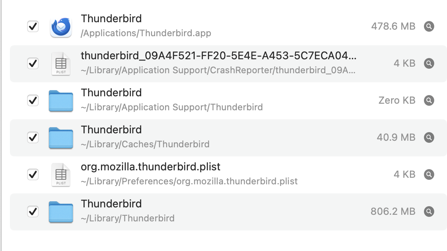This screenshot has height=251, width=447.
Task: Reveal the 40.9 MB Caches folder
Action: click(429, 138)
